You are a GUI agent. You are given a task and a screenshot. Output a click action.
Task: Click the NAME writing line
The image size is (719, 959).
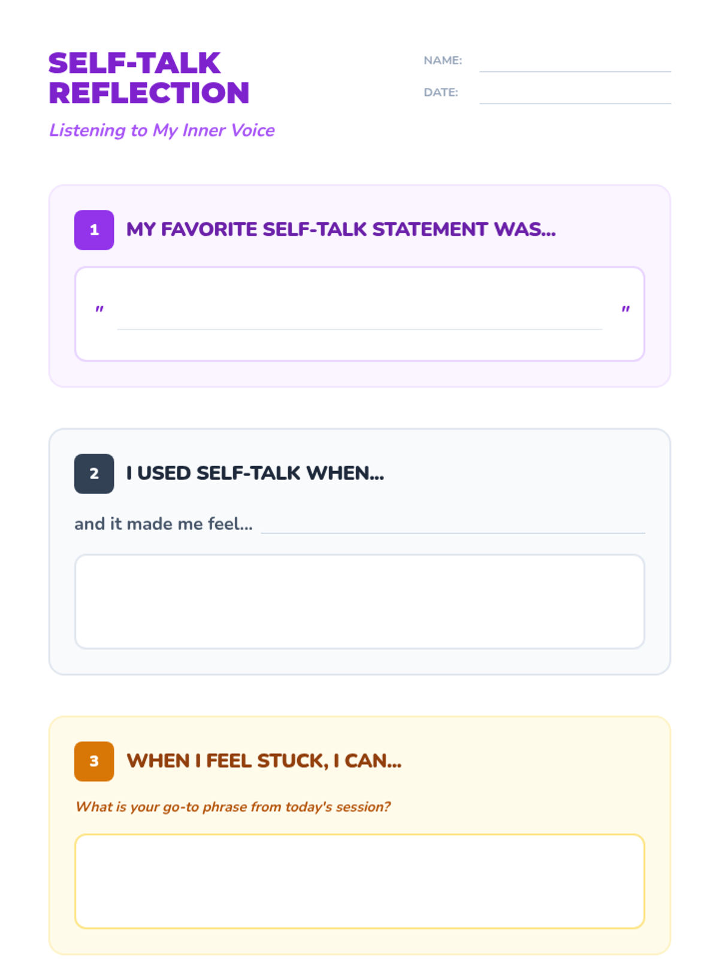575,66
